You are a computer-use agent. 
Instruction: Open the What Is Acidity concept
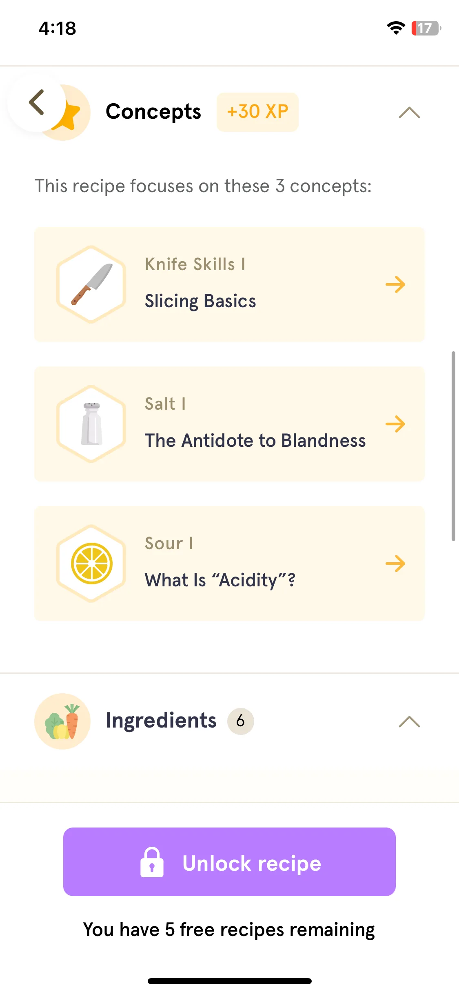(229, 564)
